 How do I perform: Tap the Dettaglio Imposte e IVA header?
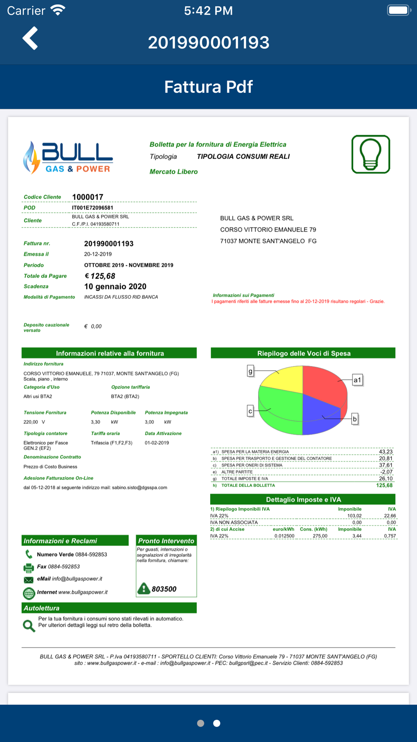point(303,500)
